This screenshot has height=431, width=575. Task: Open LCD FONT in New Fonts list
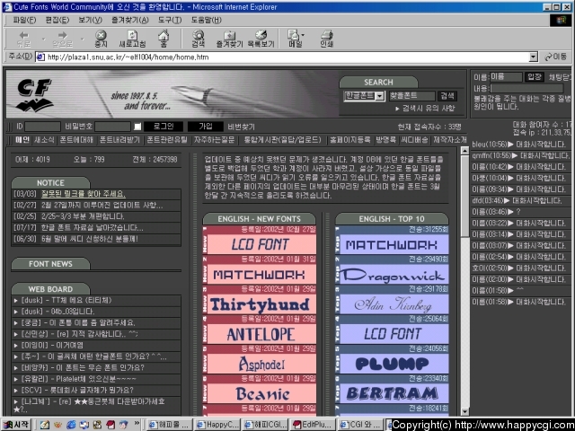point(261,244)
